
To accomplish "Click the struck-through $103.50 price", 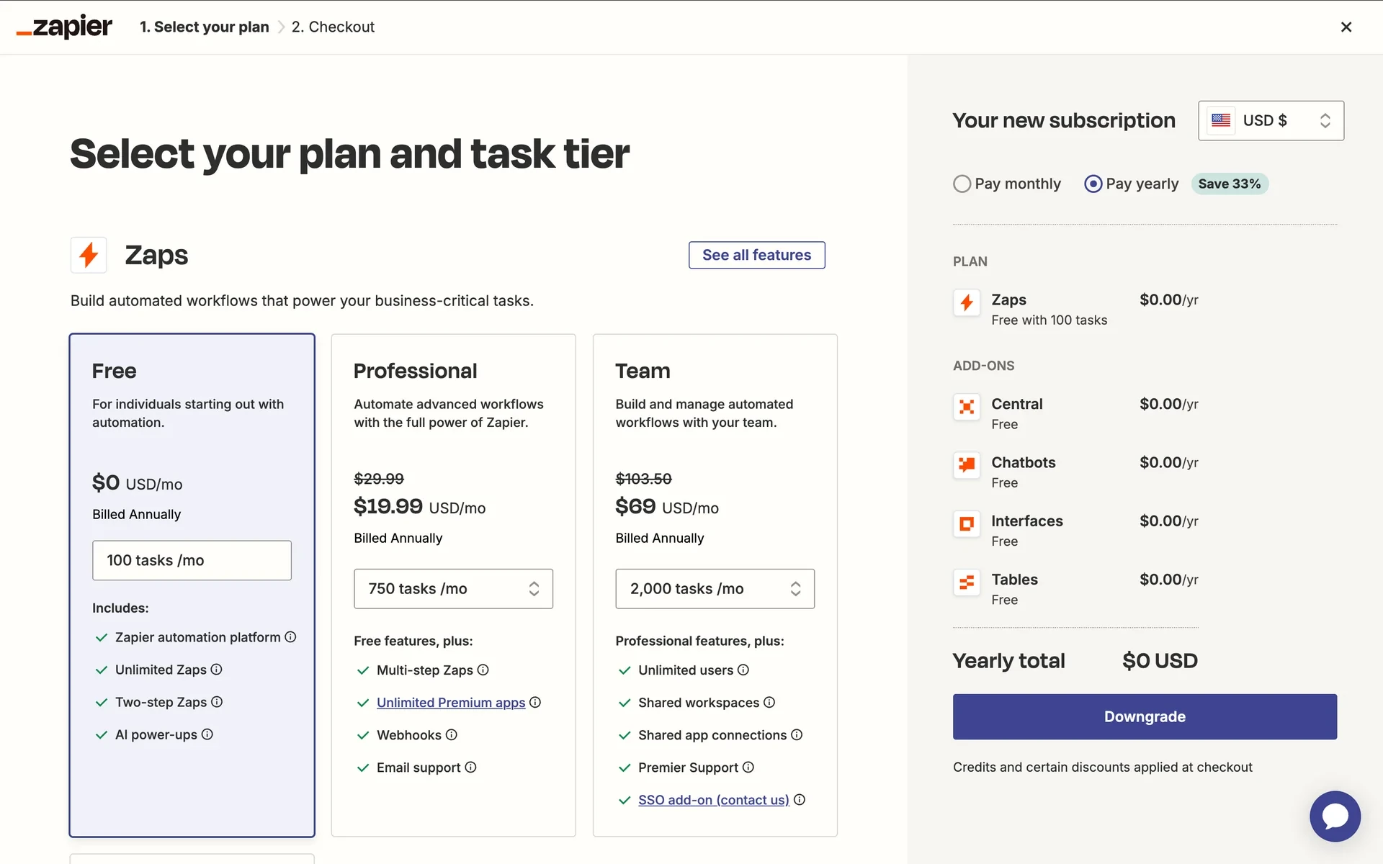I will [643, 479].
